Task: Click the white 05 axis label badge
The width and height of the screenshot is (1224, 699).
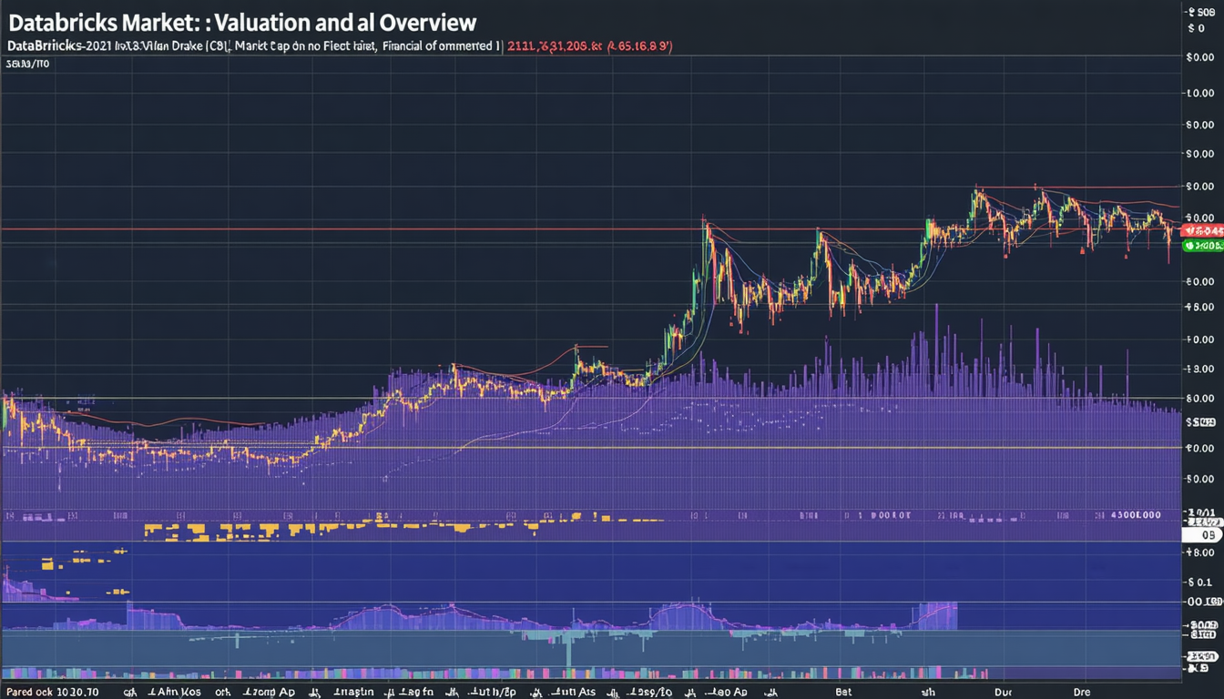Action: pyautogui.click(x=1202, y=534)
